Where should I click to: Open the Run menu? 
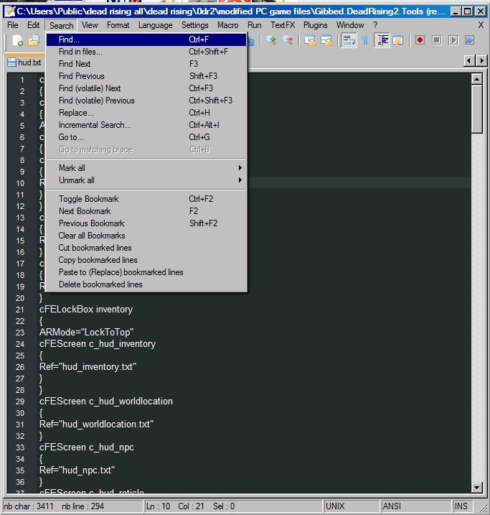(x=255, y=25)
